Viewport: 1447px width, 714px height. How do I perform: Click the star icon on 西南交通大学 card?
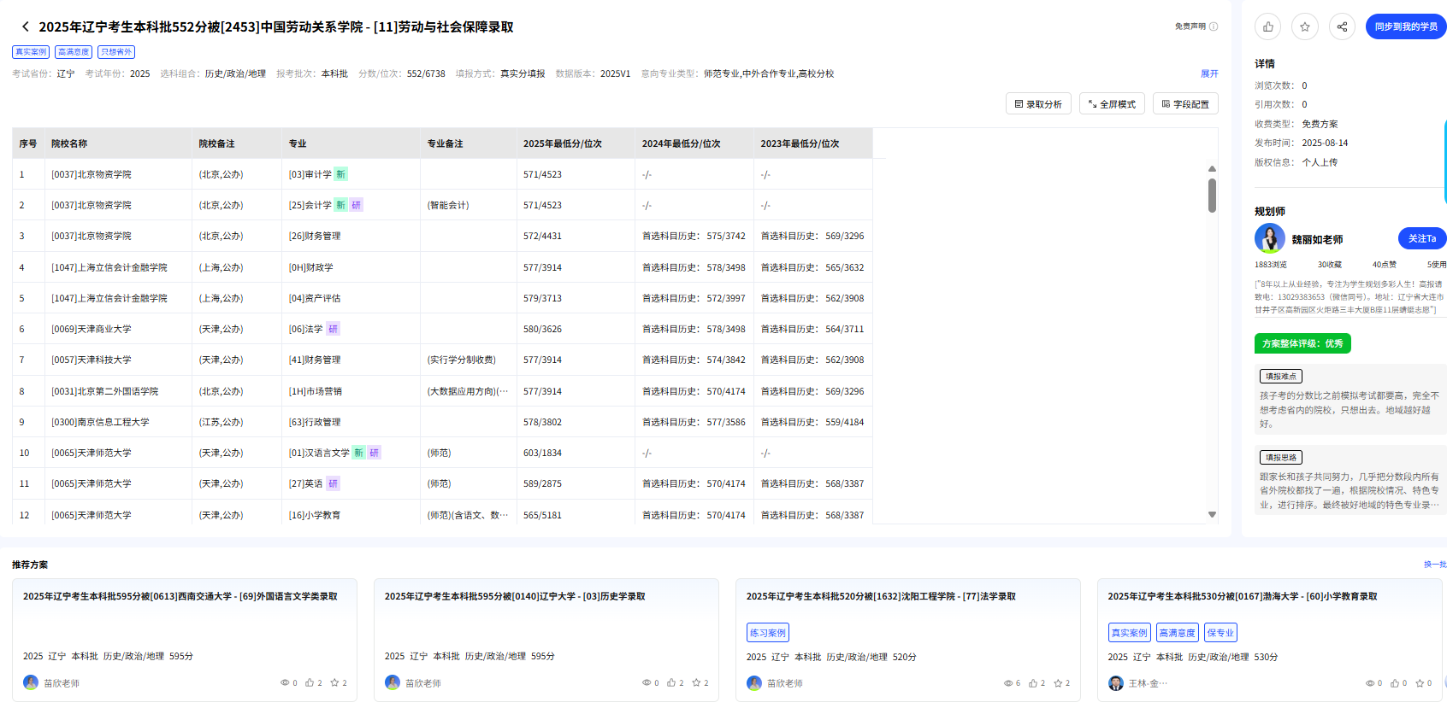click(x=334, y=682)
